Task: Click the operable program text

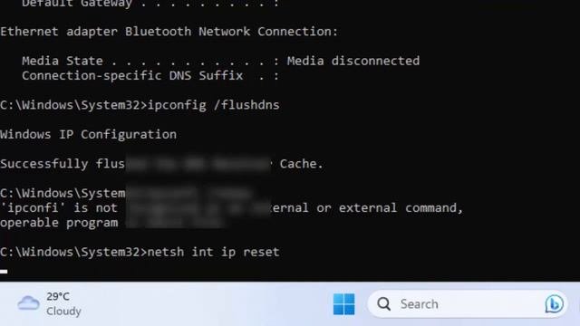Action: point(59,223)
